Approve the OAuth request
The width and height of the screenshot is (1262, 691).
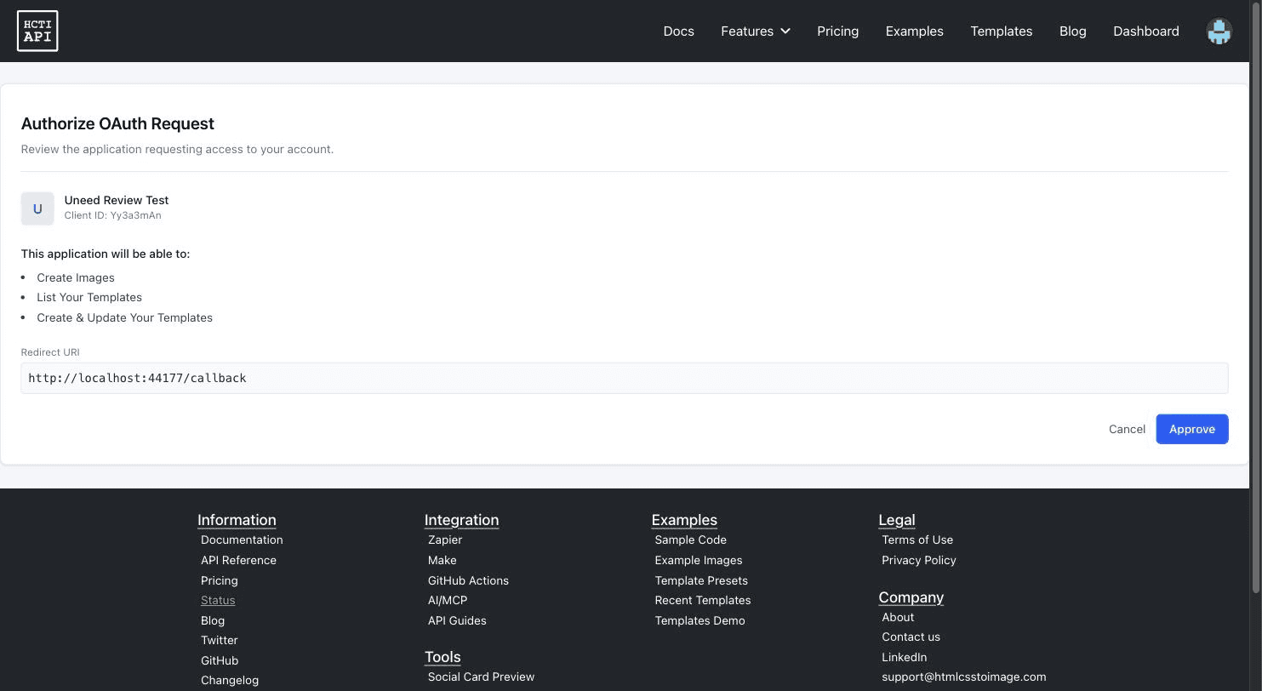(x=1191, y=429)
